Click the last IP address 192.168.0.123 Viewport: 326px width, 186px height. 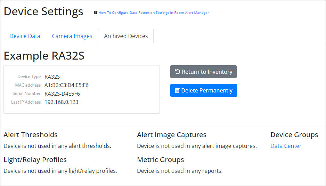tap(61, 102)
